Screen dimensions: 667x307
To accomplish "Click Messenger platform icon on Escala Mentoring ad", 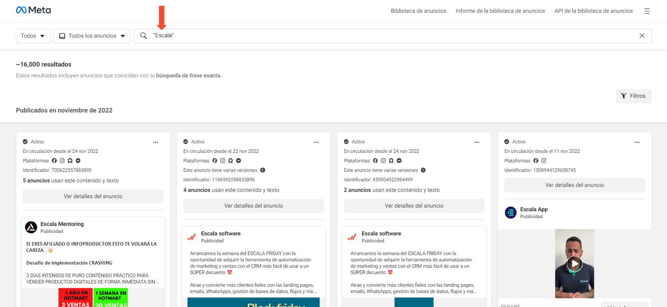I will (78, 161).
